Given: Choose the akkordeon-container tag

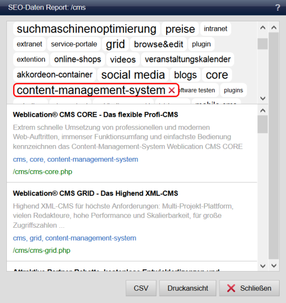Looking at the screenshot, I should coord(54,75).
